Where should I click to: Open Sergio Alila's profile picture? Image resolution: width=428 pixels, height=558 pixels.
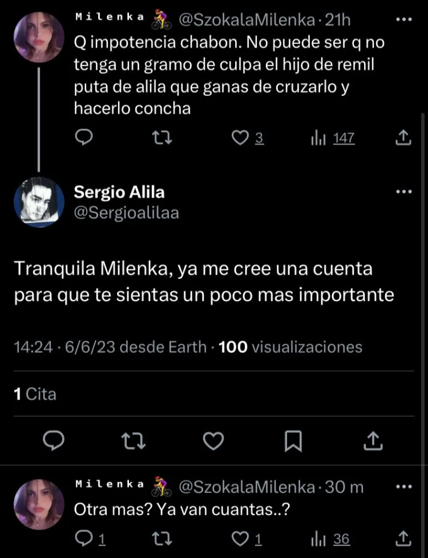tap(39, 202)
